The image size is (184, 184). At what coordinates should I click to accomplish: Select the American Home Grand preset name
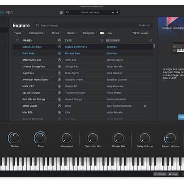tap(35, 80)
